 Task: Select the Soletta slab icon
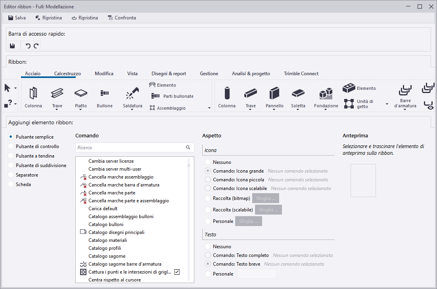[298, 93]
